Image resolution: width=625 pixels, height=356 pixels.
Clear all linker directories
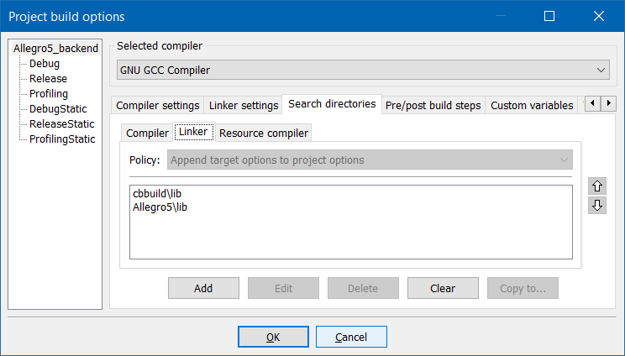point(443,288)
